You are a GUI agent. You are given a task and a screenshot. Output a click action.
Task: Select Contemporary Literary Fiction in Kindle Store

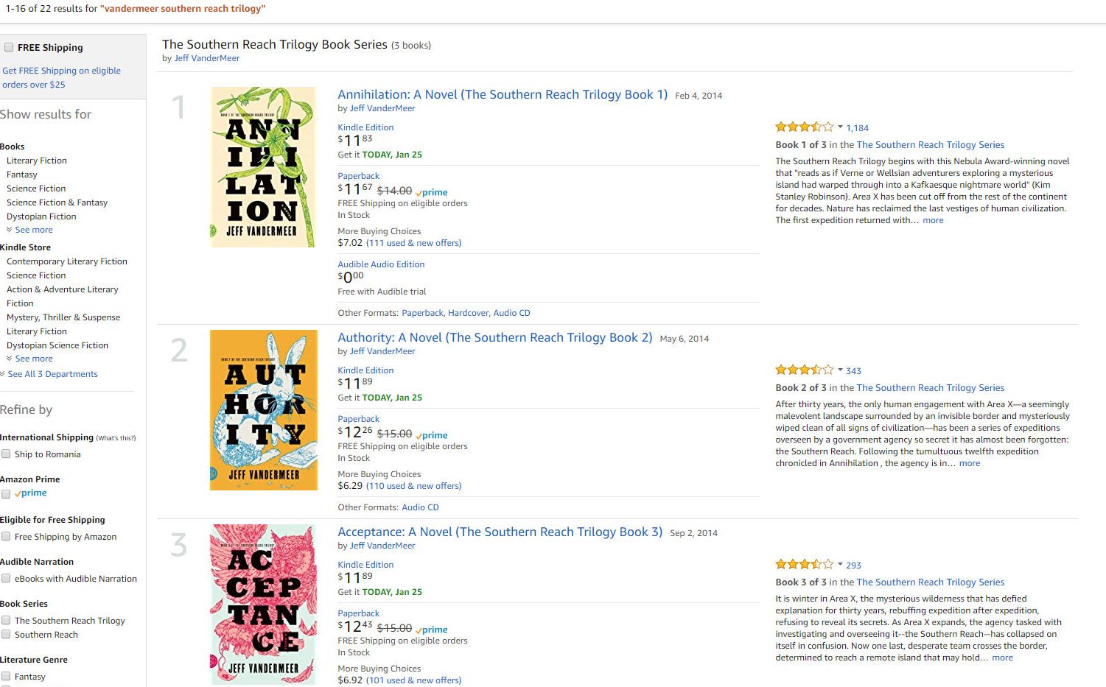coord(67,261)
